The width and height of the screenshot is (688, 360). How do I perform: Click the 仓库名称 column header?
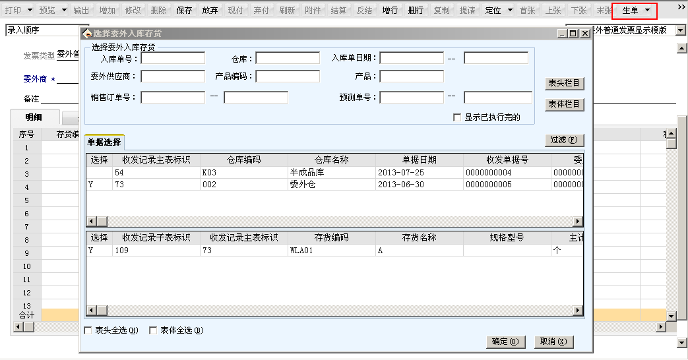pyautogui.click(x=331, y=160)
